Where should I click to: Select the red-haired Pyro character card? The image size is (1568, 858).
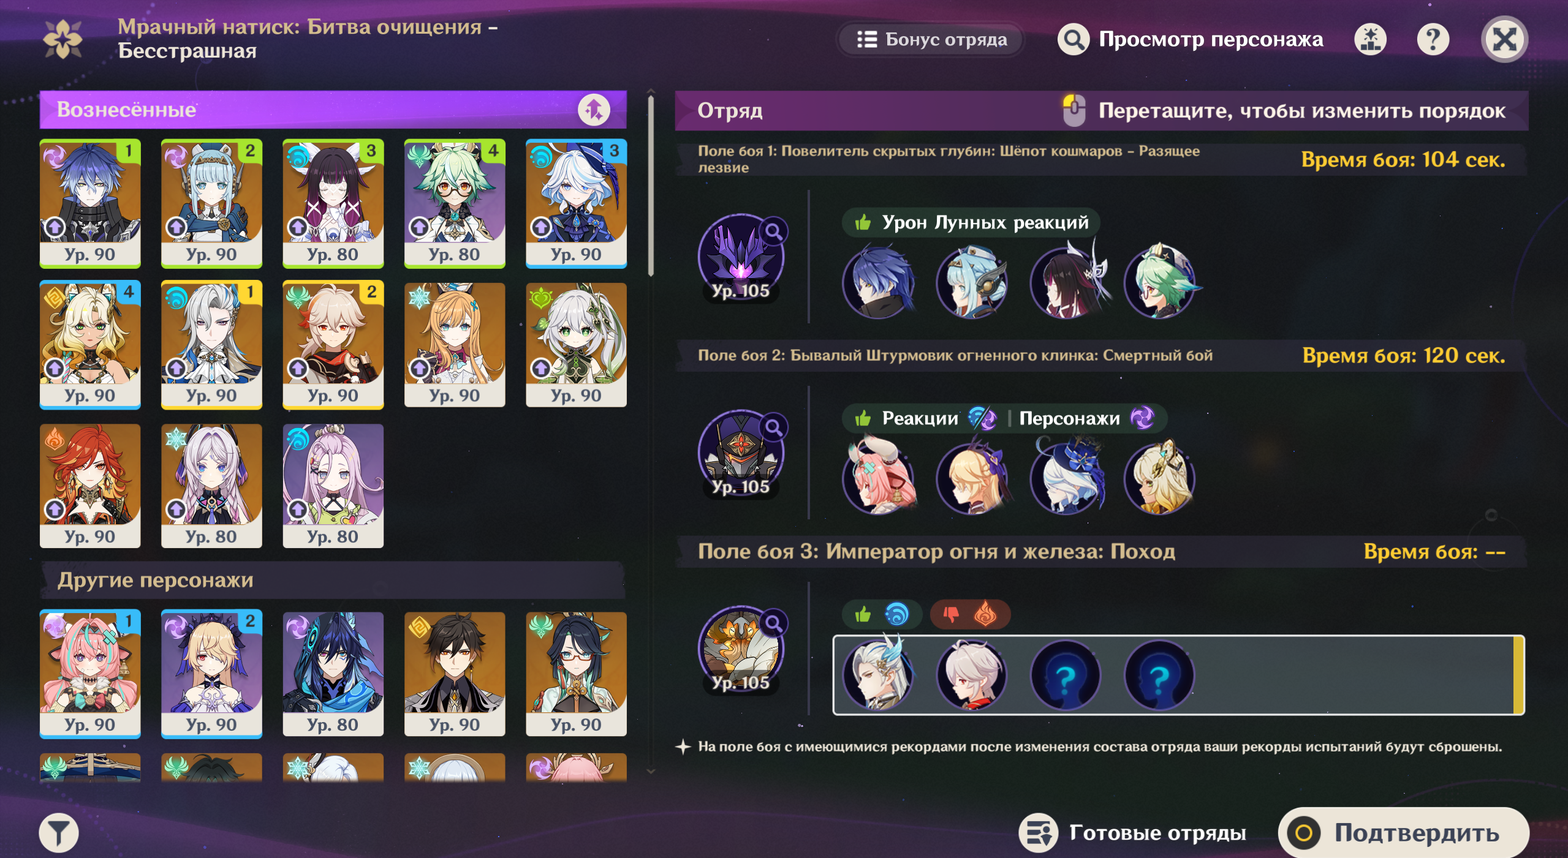[90, 486]
